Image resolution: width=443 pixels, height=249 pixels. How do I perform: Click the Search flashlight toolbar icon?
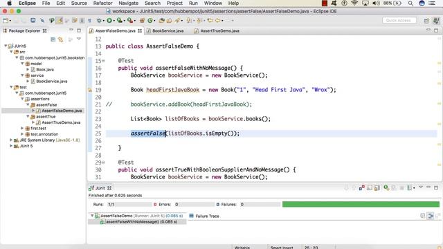[177, 21]
